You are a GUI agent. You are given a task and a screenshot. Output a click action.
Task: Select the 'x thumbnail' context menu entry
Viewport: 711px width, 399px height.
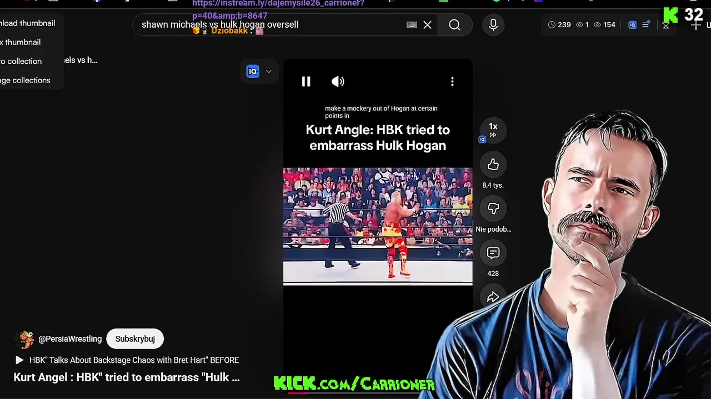click(21, 42)
